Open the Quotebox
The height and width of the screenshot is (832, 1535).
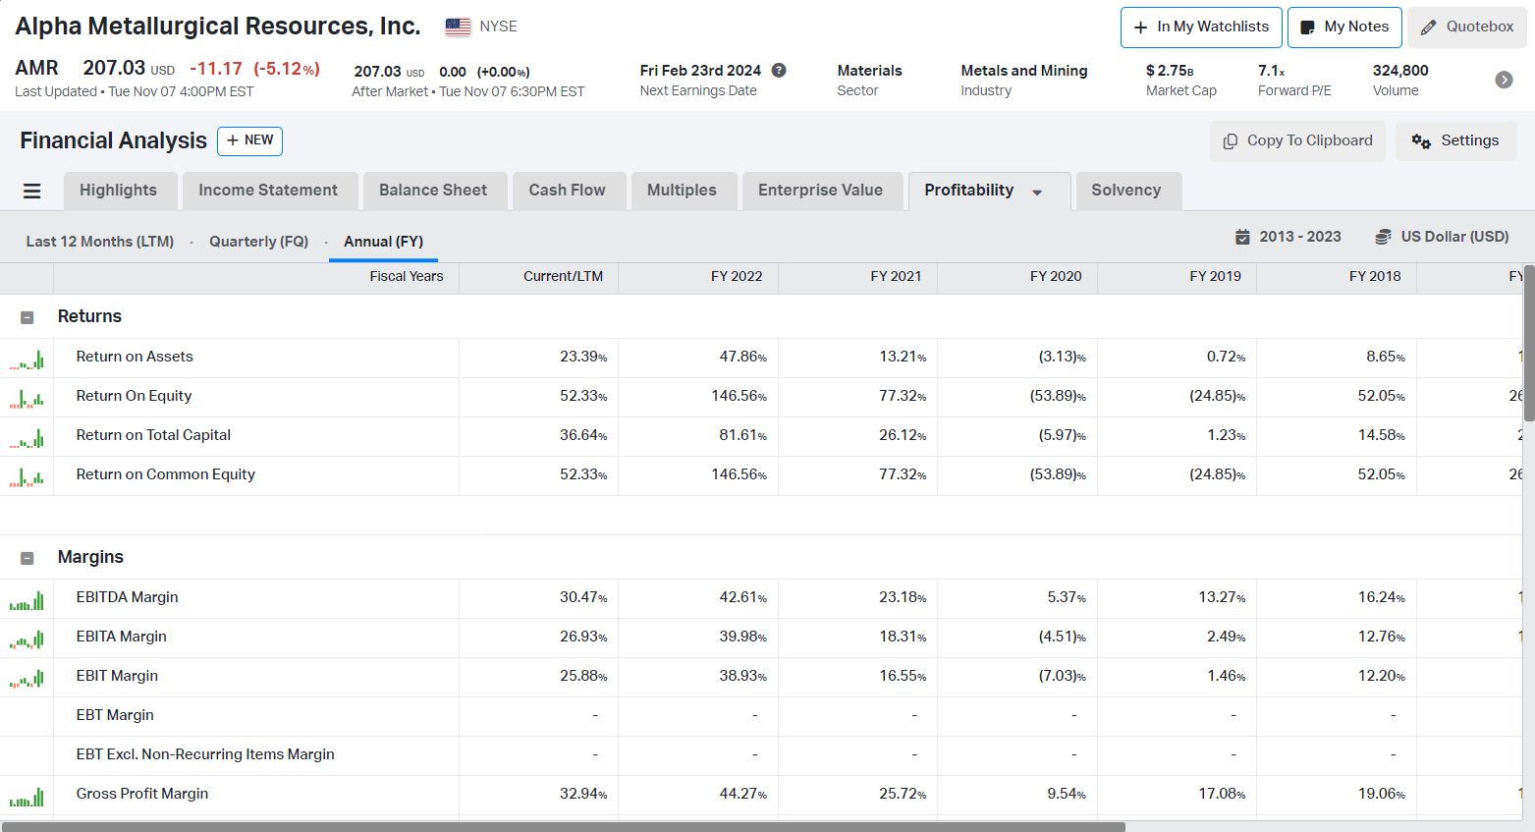(x=1467, y=28)
